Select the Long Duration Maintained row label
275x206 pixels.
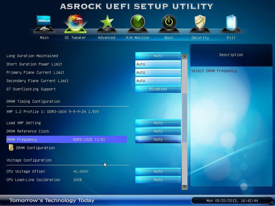pyautogui.click(x=32, y=56)
